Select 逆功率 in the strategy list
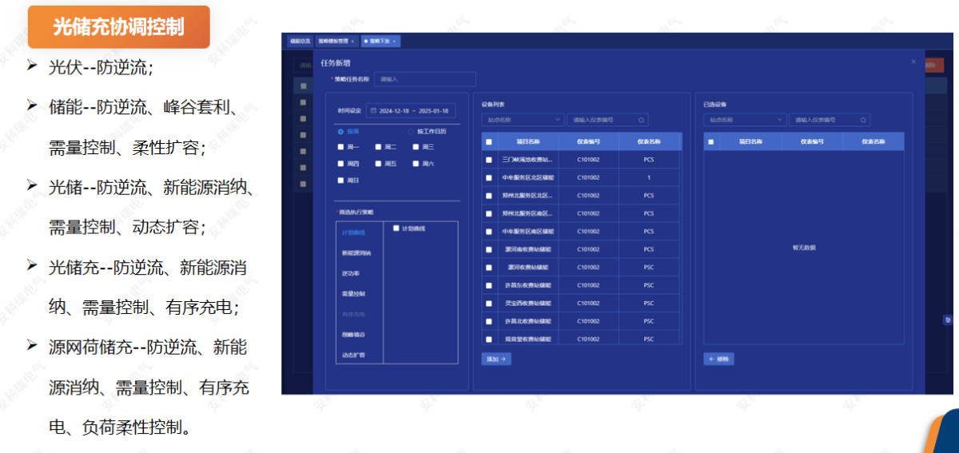This screenshot has height=453, width=959. [x=350, y=273]
